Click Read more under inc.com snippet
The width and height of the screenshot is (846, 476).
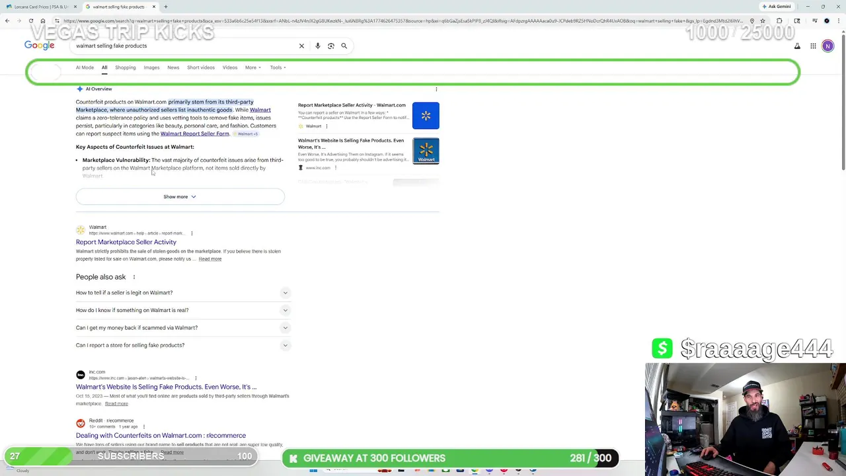(x=116, y=404)
